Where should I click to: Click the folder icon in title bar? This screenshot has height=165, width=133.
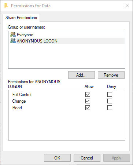[6, 6]
